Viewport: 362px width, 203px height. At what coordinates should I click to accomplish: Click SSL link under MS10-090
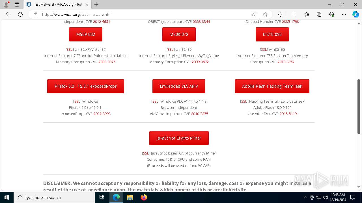(264, 49)
